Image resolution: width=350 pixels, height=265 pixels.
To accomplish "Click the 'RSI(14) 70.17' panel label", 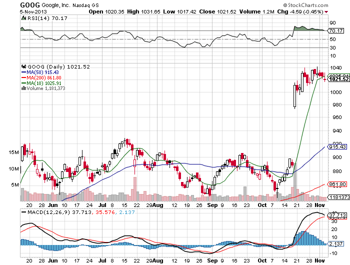I will click(x=47, y=18).
